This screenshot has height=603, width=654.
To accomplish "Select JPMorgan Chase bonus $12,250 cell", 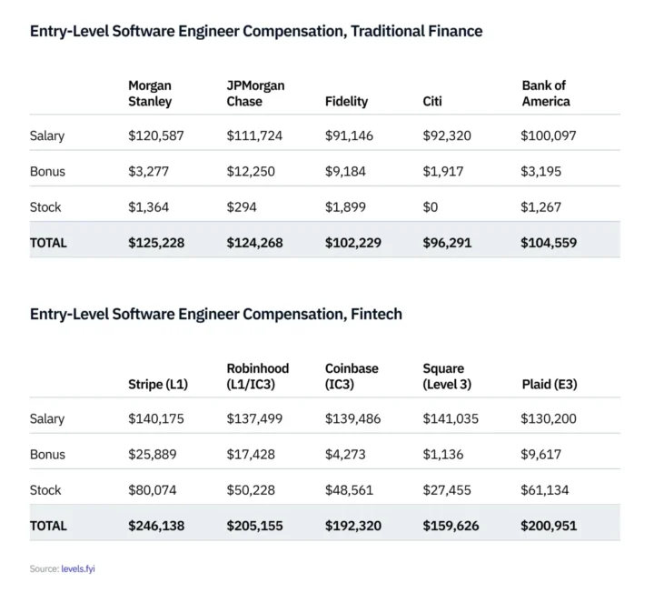I will (251, 172).
